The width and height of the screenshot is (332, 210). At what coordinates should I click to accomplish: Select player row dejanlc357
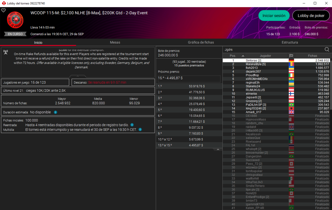[x=276, y=72]
